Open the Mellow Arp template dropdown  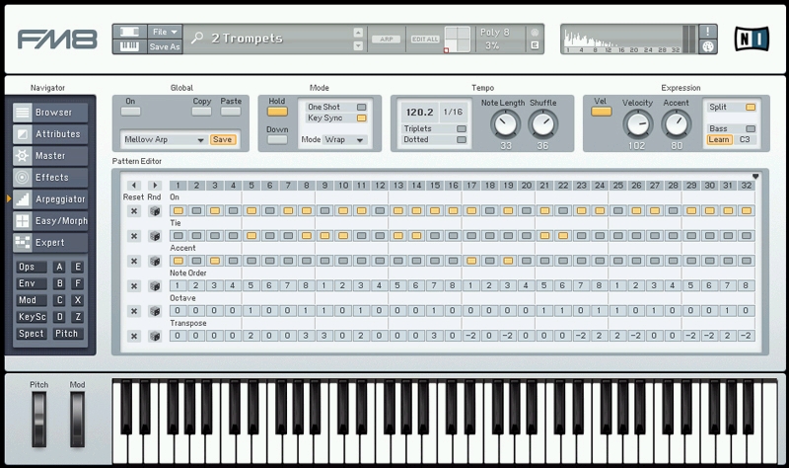pos(164,139)
